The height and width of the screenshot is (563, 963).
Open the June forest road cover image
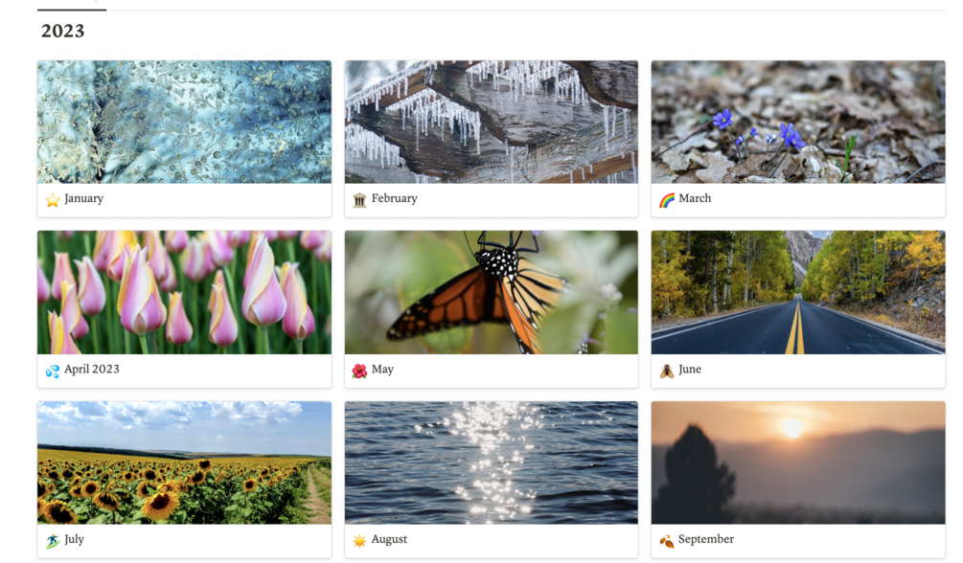[798, 292]
